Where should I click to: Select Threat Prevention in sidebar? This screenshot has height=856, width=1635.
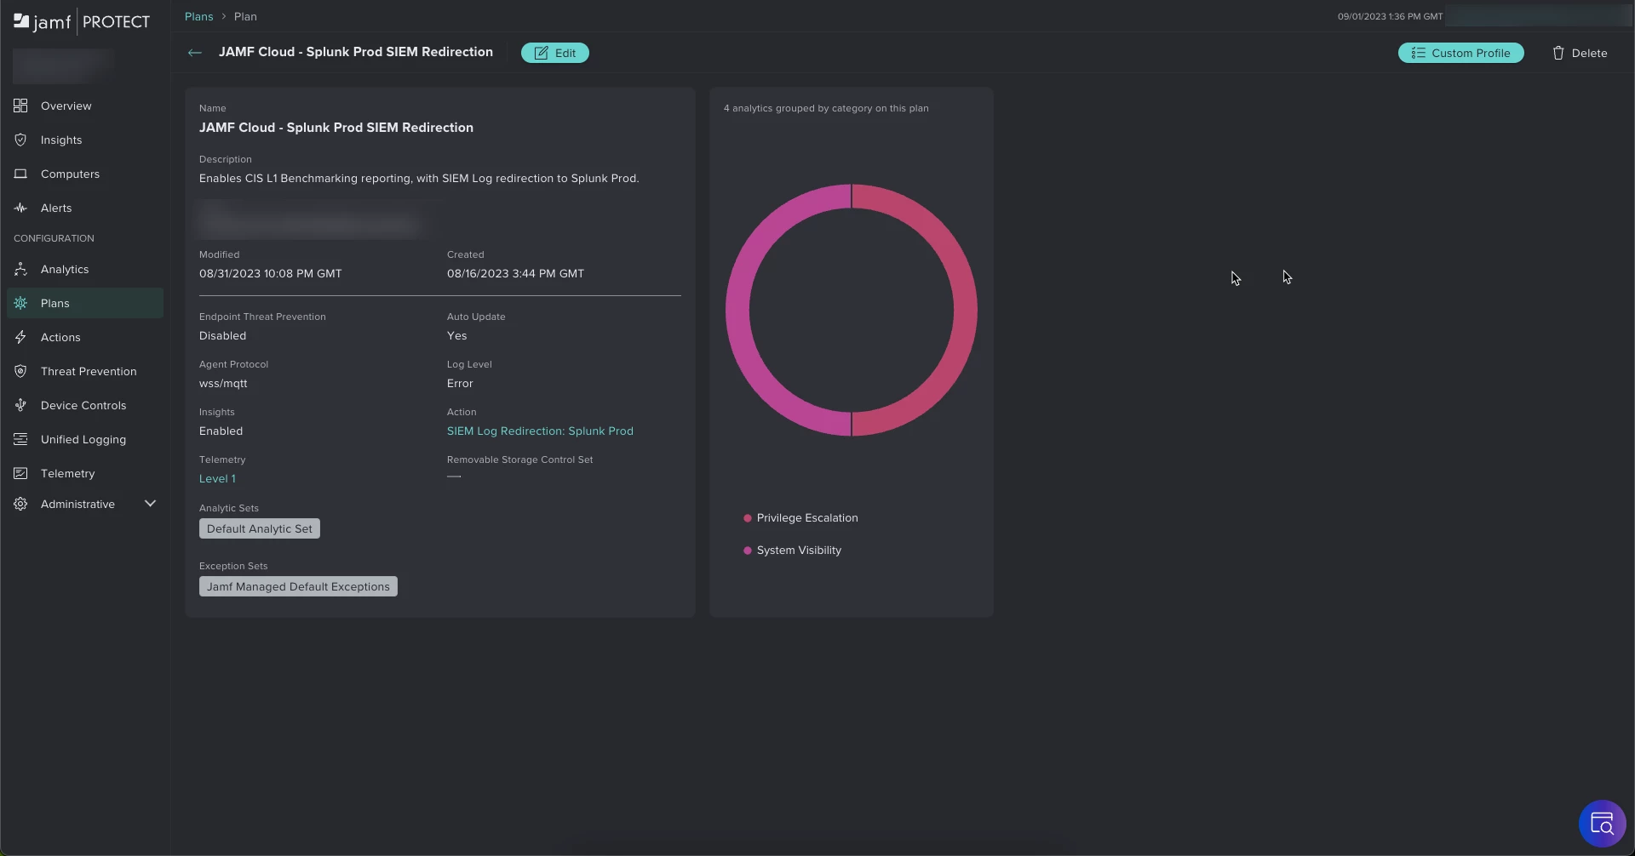pyautogui.click(x=89, y=371)
